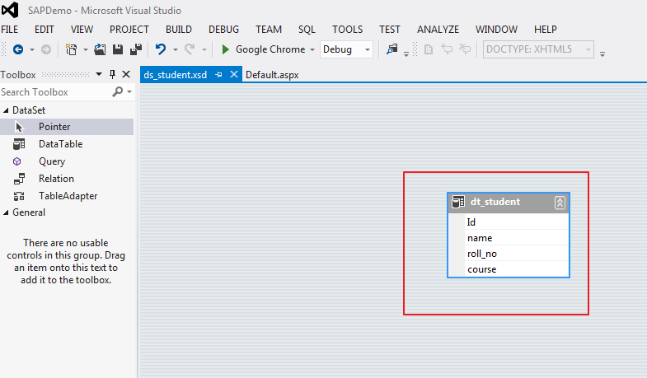647x378 pixels.
Task: Open the Debug configuration dropdown
Action: (368, 50)
